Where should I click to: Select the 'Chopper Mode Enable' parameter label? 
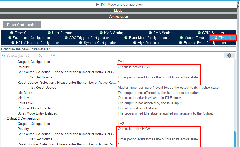coord(34,108)
